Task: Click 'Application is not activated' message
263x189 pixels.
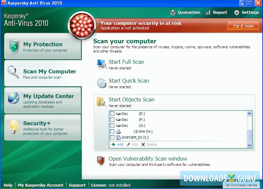Action: (125, 28)
